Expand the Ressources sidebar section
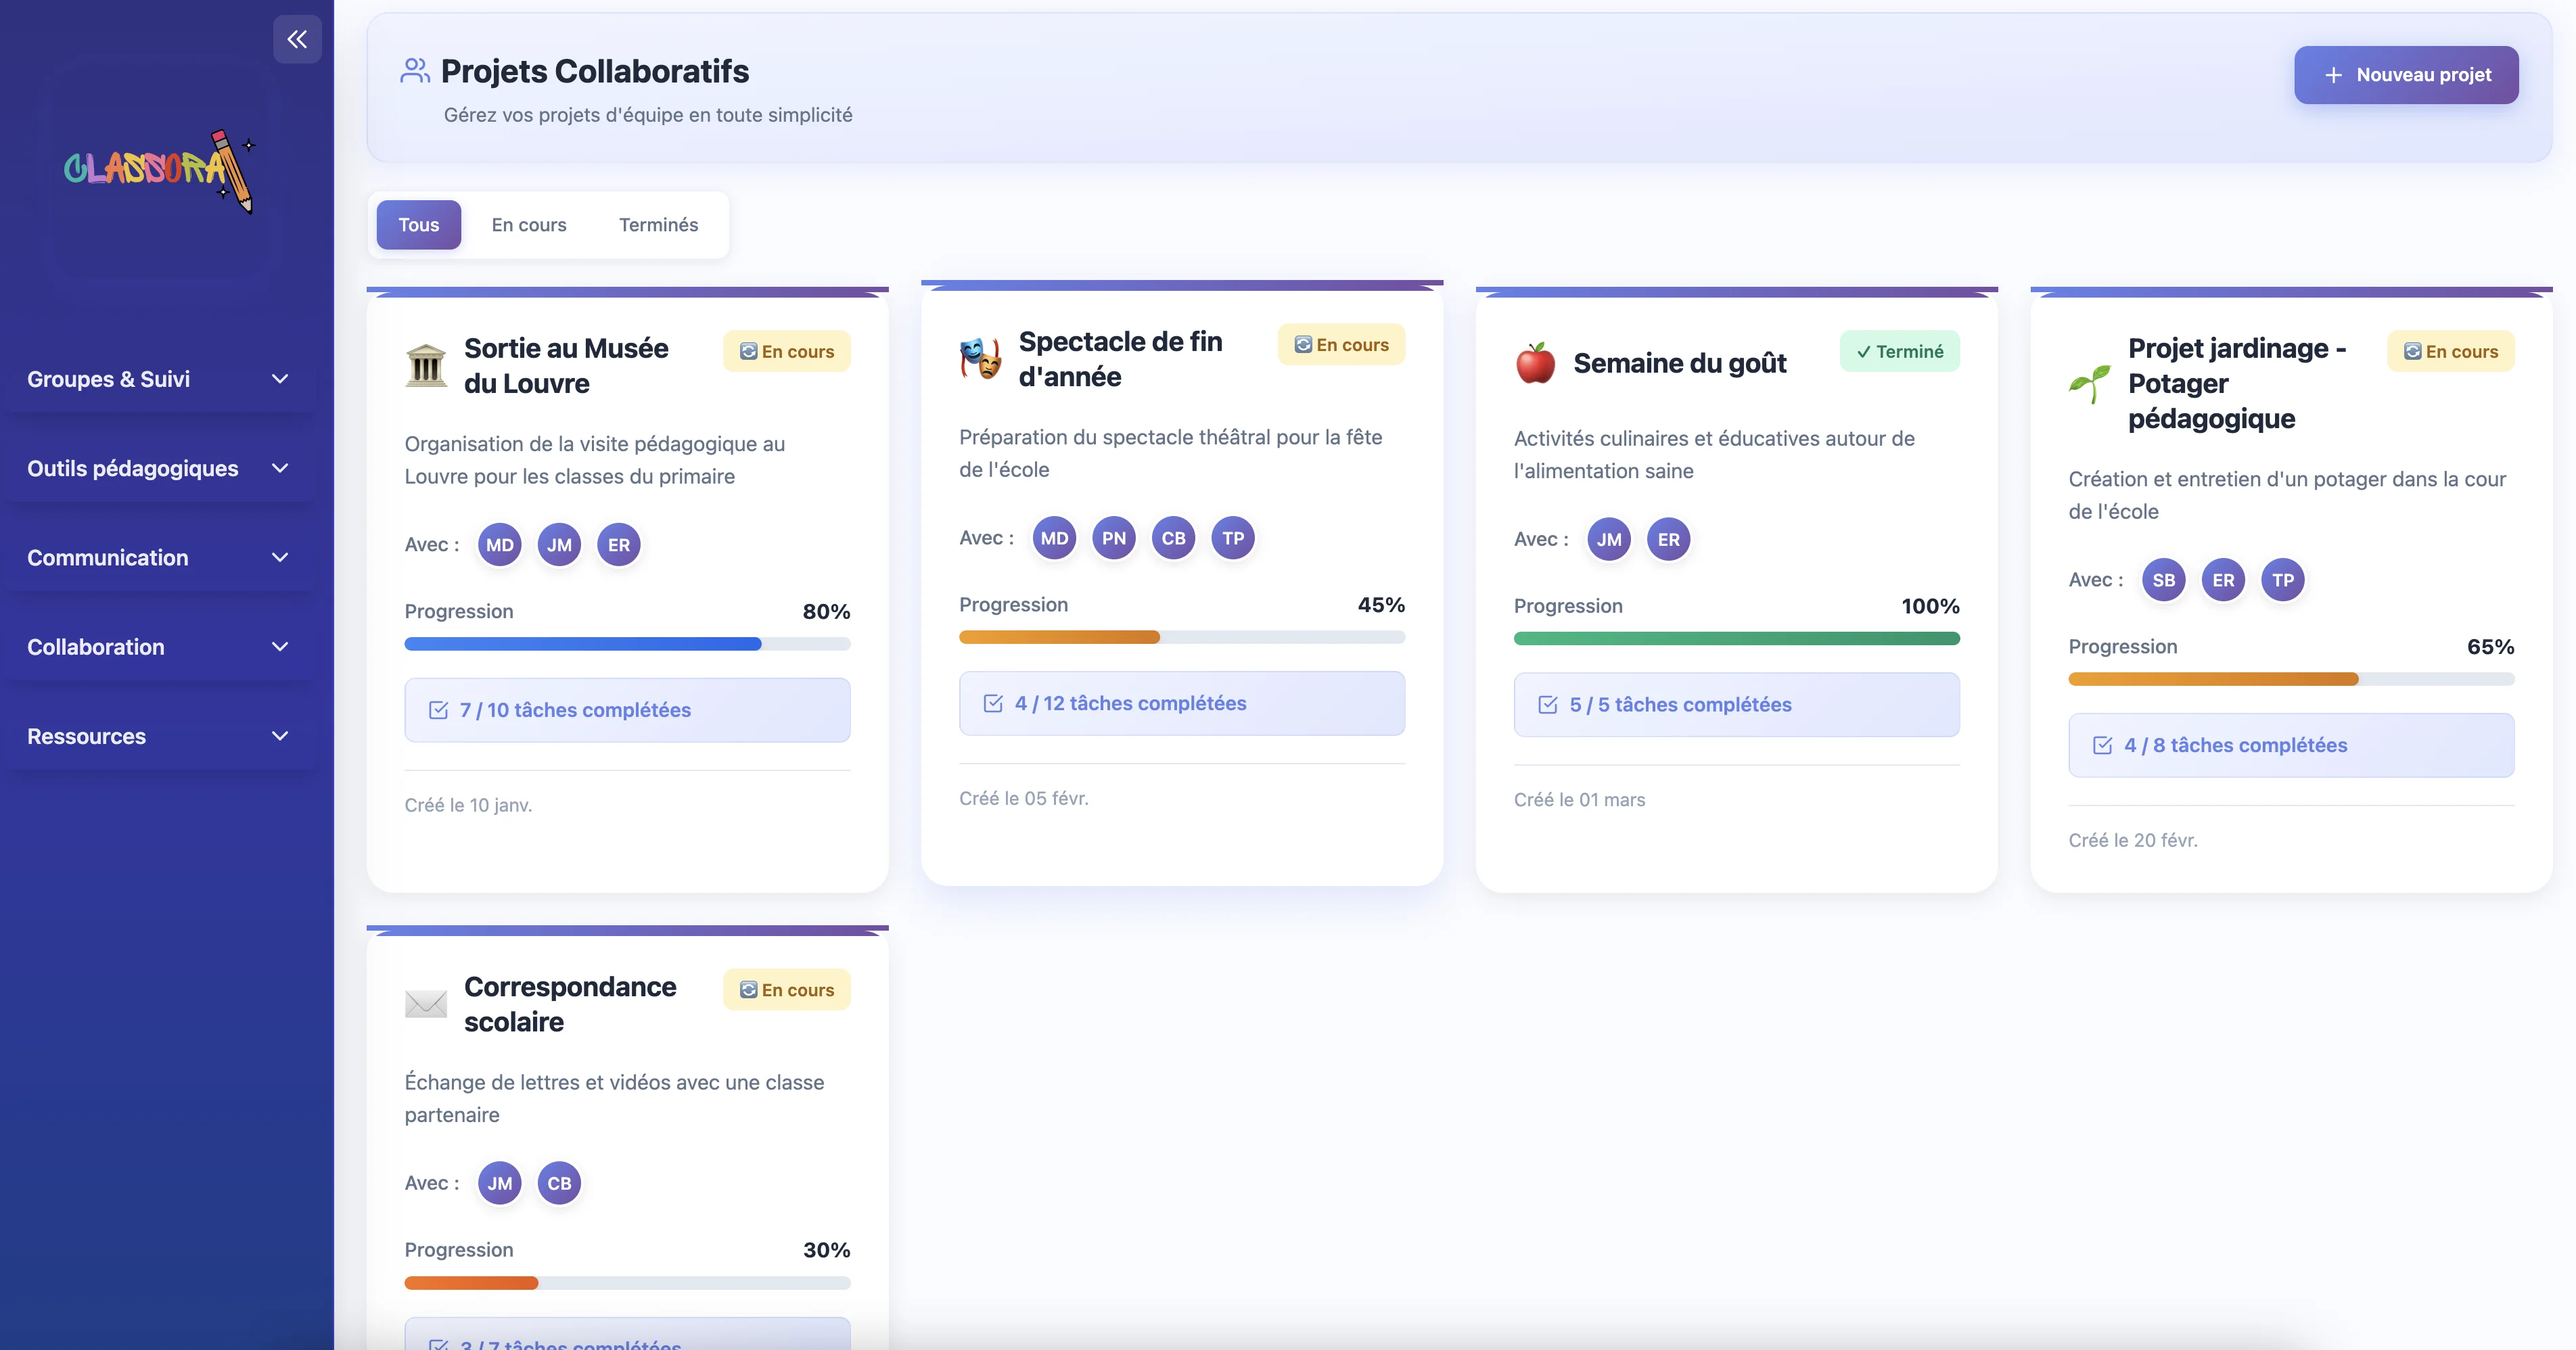Viewport: 2576px width, 1350px height. tap(158, 736)
